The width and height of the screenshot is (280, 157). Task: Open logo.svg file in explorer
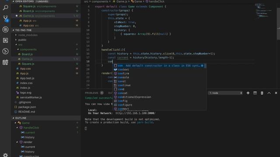click(45, 92)
